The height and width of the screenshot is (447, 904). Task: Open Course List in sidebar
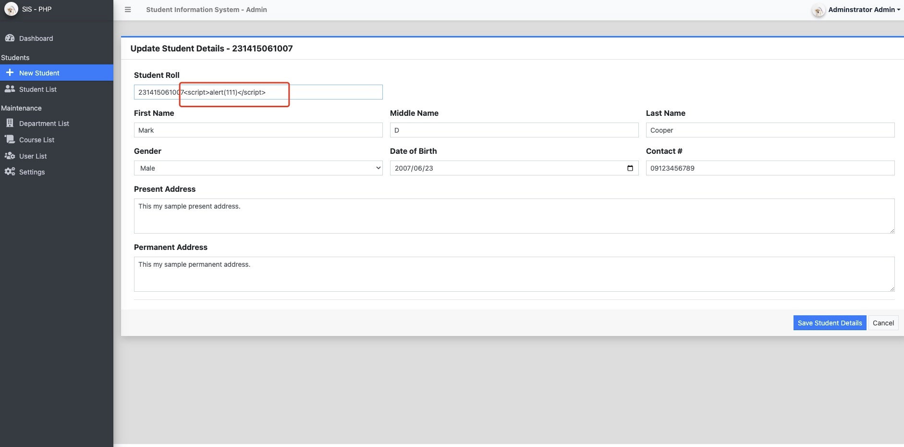click(57, 140)
